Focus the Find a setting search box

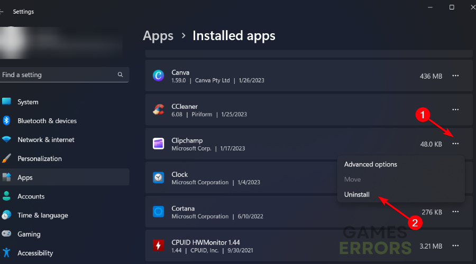[65, 74]
